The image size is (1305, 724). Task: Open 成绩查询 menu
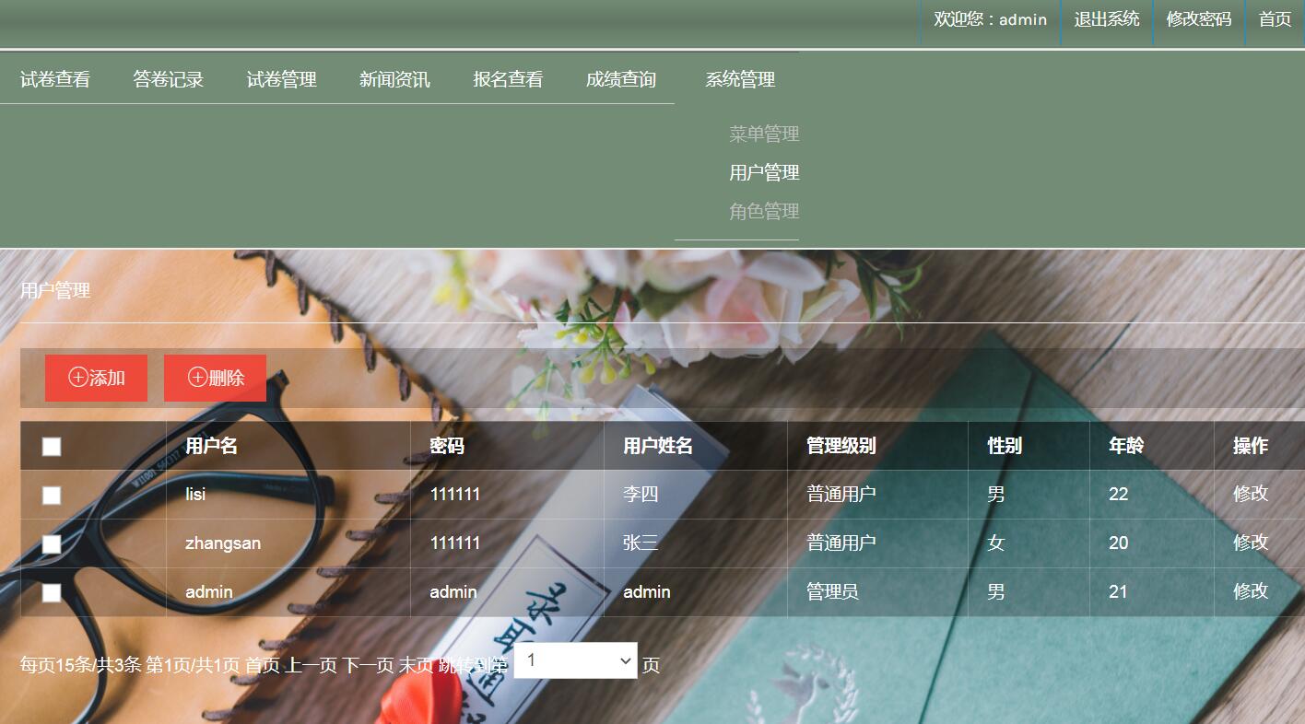tap(621, 79)
